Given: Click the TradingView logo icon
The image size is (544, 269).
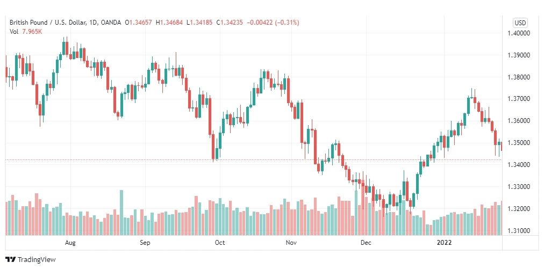Looking at the screenshot, I should [11, 259].
